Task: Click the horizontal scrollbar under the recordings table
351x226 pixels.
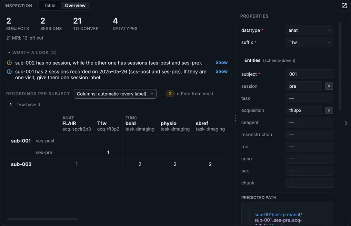Action: click(42, 219)
